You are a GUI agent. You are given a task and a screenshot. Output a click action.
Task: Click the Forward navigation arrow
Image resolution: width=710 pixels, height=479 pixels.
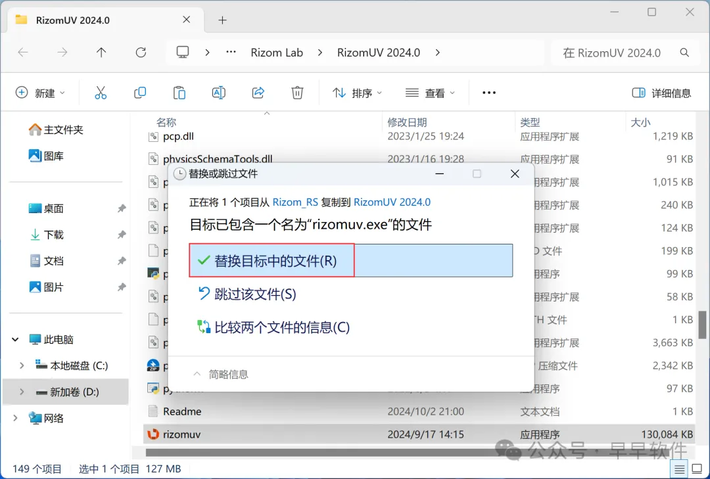62,53
